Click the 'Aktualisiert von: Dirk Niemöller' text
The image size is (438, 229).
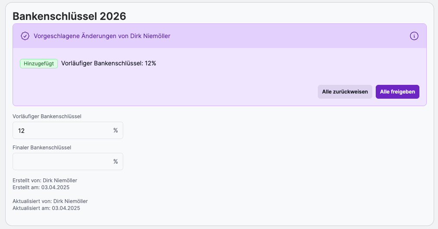coord(50,201)
